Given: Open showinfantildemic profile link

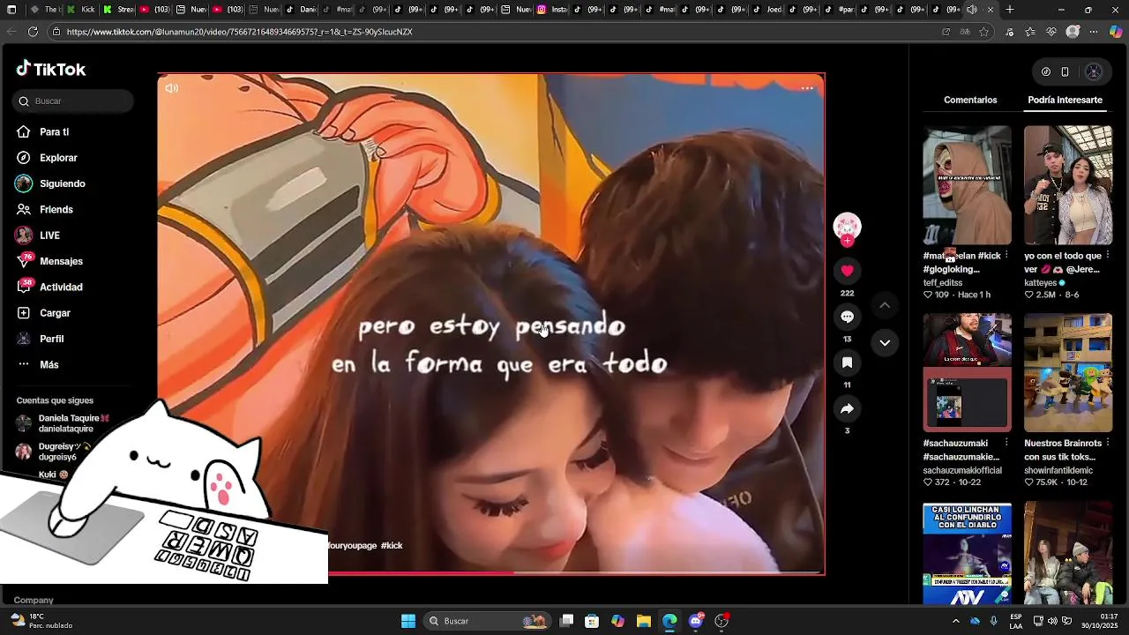Looking at the screenshot, I should [x=1058, y=471].
